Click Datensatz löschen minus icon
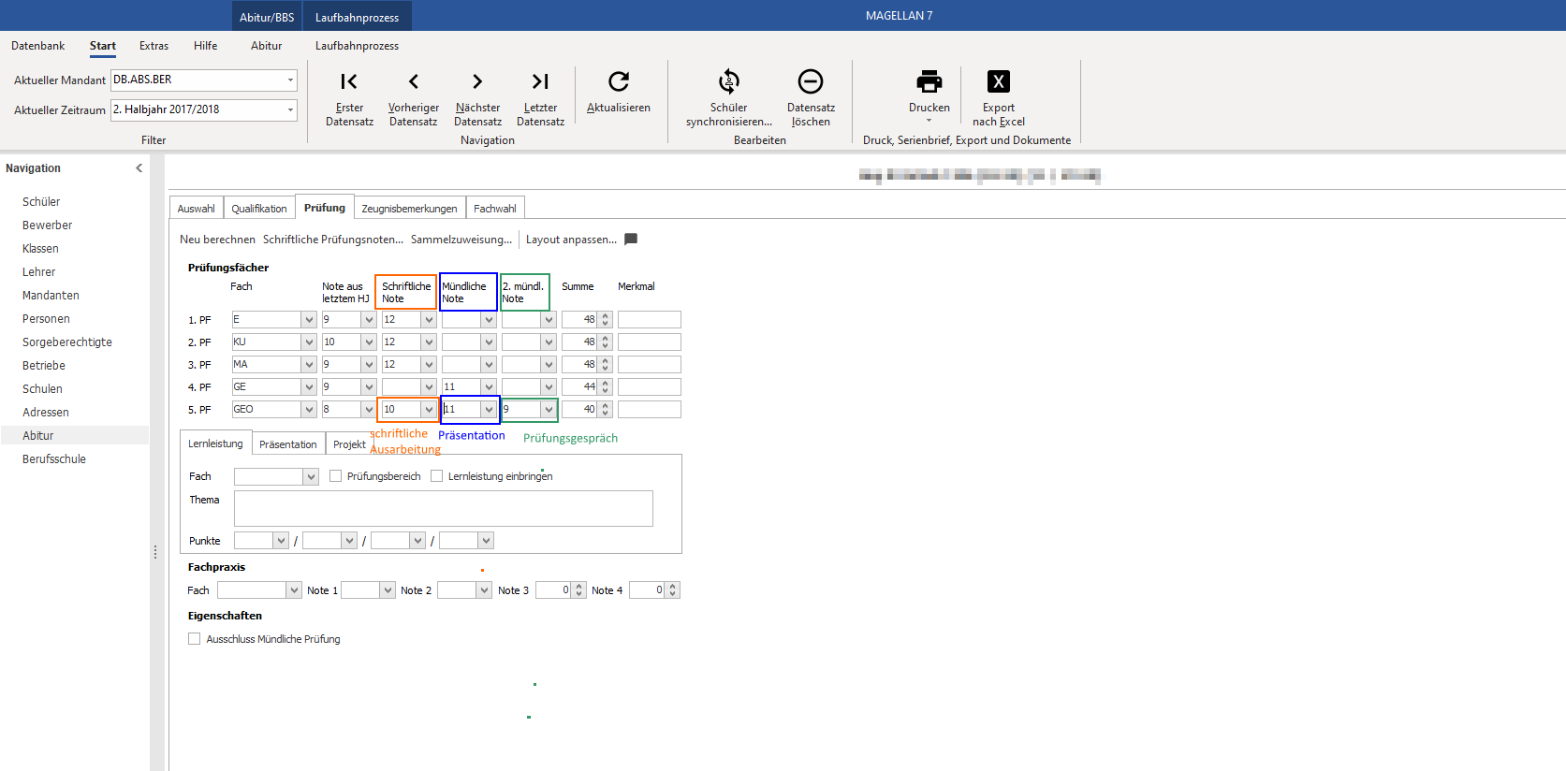Screen dimensions: 1566x771 coord(811,81)
